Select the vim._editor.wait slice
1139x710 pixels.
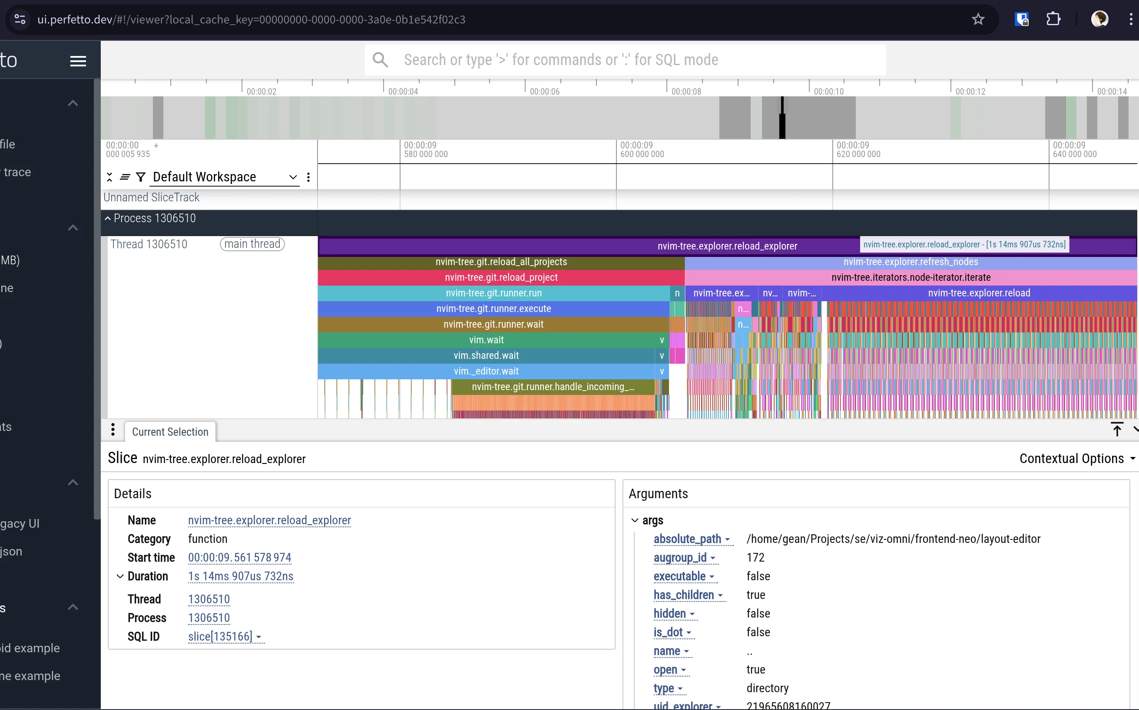tap(487, 371)
